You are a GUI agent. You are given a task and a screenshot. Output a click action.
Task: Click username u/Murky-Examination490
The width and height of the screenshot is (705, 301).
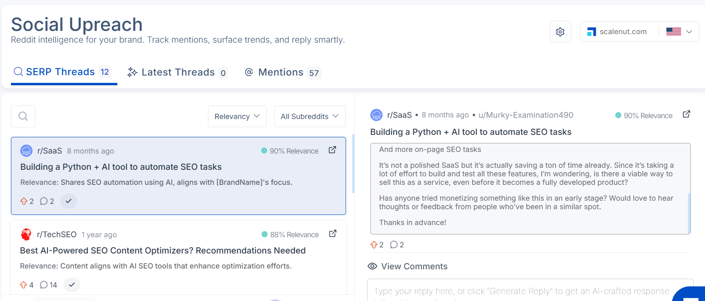(x=526, y=115)
